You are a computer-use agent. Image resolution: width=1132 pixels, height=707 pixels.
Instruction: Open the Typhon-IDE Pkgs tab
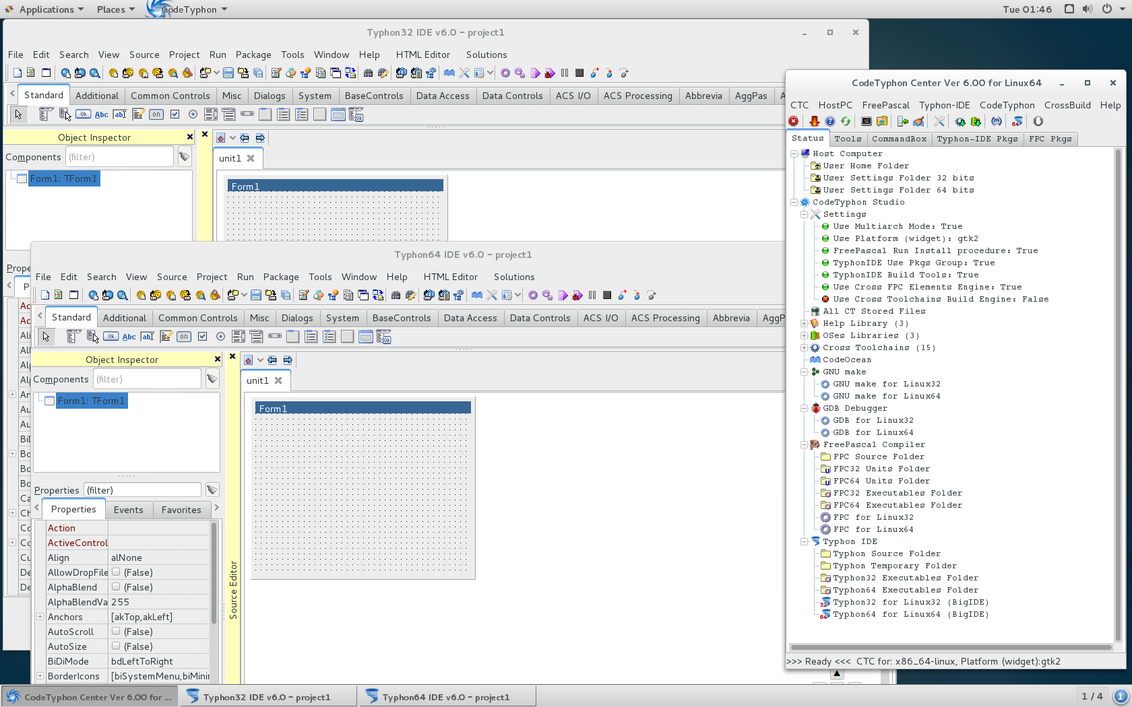pos(977,139)
